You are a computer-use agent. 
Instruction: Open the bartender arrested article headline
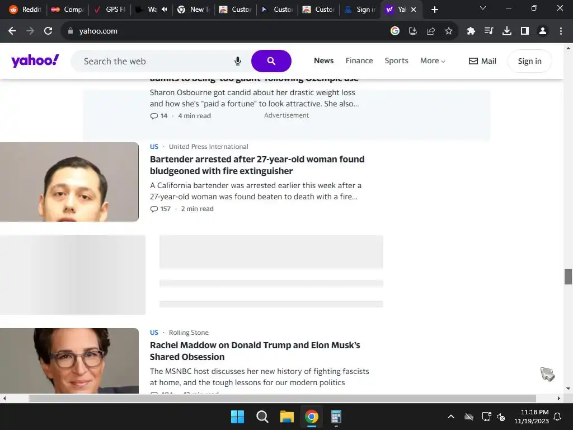pos(257,165)
